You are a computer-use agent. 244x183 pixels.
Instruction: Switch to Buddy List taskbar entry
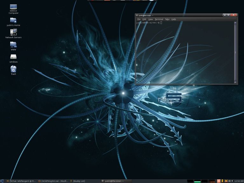click(x=78, y=181)
